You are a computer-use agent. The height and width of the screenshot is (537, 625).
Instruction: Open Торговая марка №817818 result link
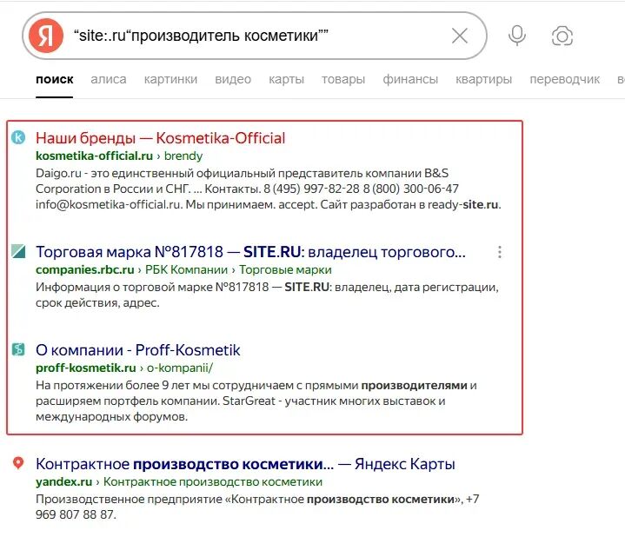point(250,252)
